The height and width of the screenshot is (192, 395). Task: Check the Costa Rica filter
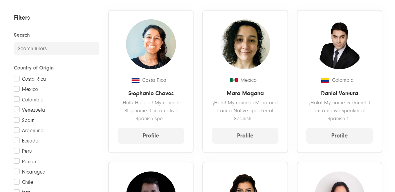17,79
